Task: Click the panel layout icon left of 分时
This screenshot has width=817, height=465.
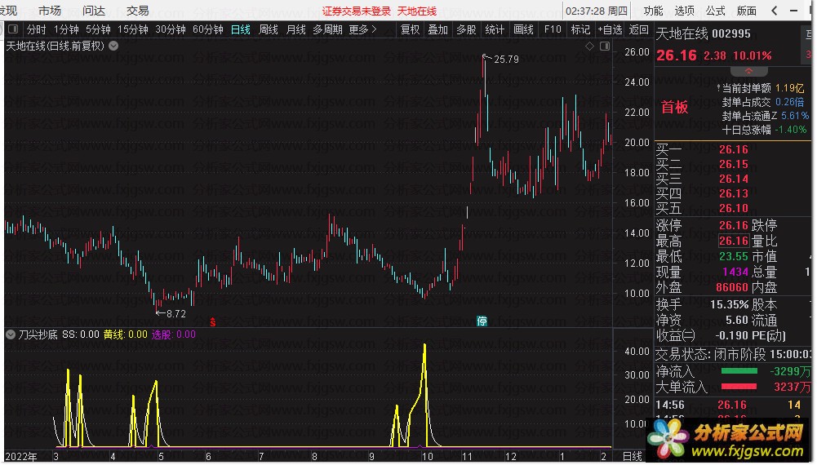Action: click(14, 29)
